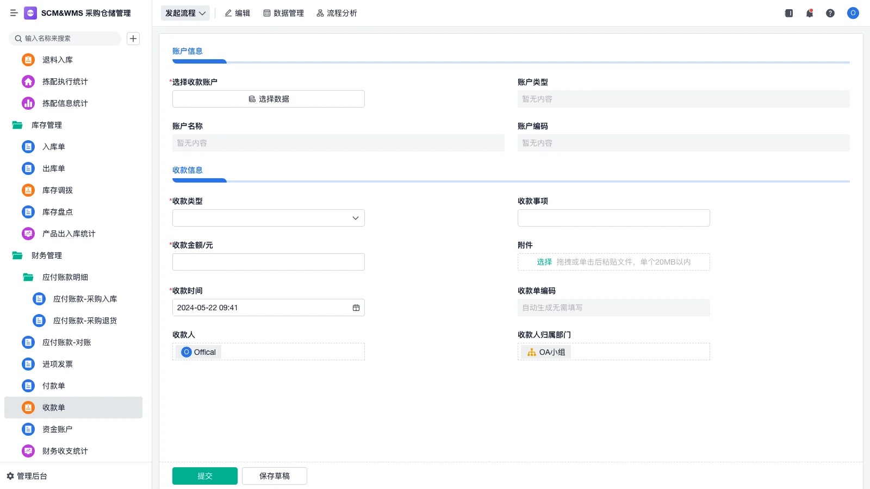Open 应付账款-采购入库 form icon

pos(39,299)
